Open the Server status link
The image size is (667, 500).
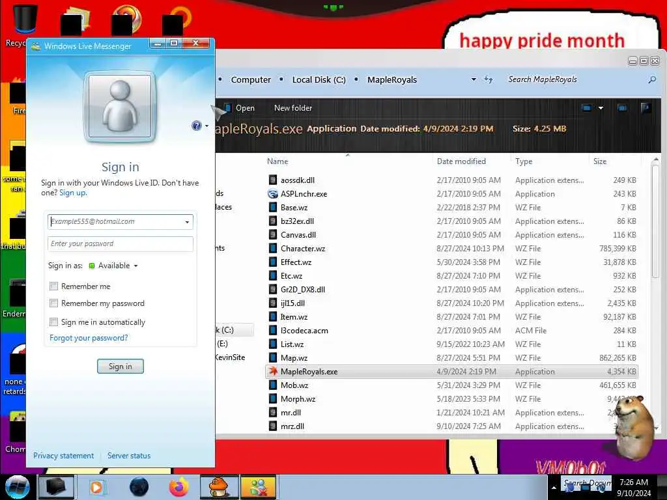[129, 455]
